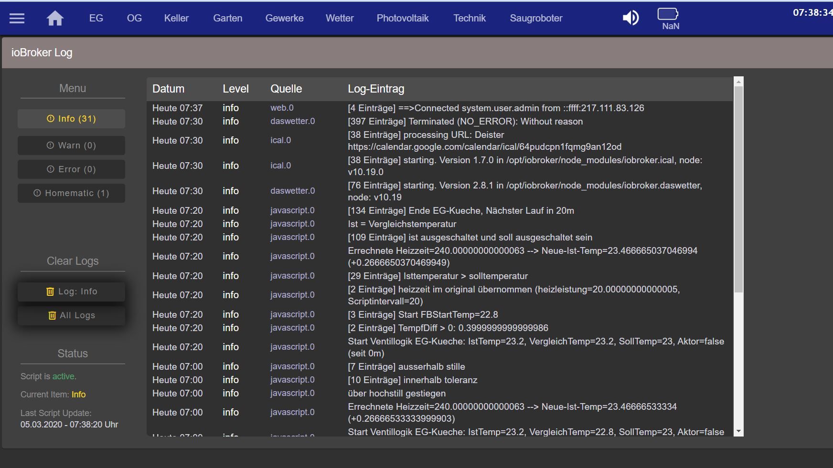Show Info (31) log entries

tap(72, 119)
